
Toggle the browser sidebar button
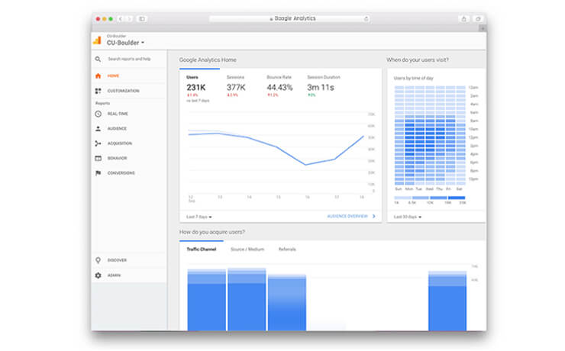tap(142, 19)
